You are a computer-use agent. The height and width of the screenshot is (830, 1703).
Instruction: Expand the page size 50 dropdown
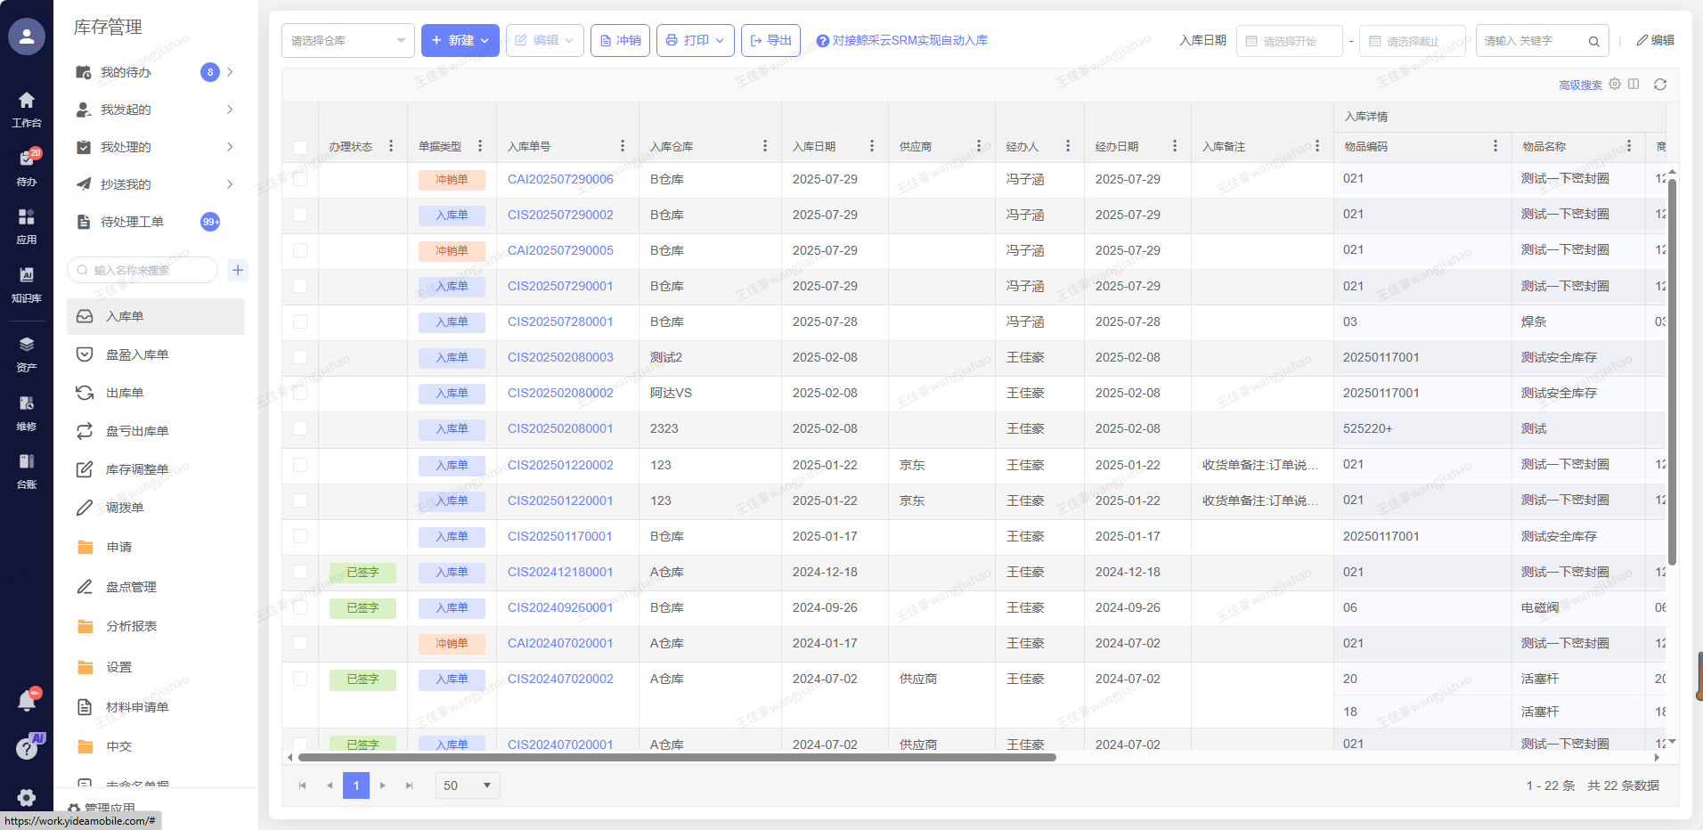468,785
